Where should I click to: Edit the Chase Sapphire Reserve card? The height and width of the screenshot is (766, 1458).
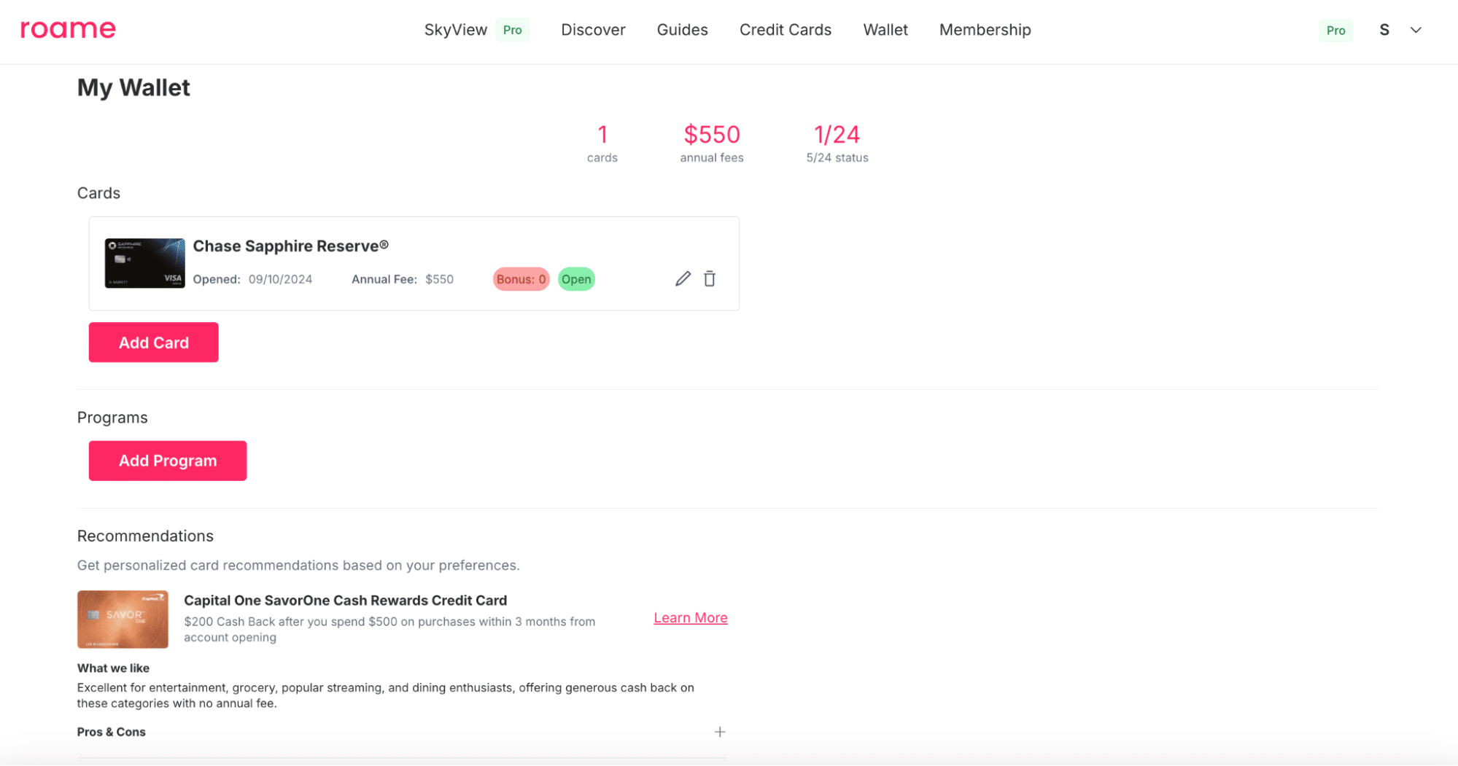(683, 279)
